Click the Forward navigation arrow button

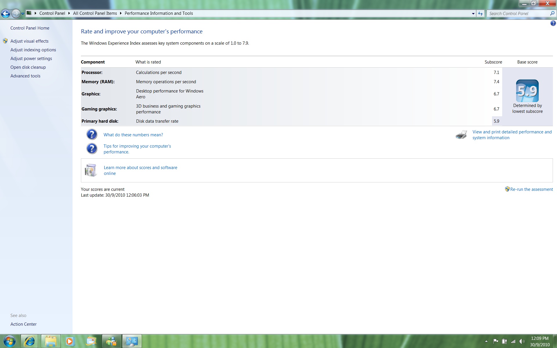pos(16,13)
